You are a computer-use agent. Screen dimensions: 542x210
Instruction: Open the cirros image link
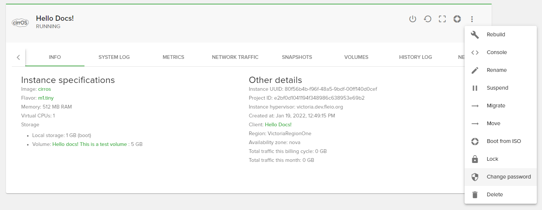click(44, 89)
